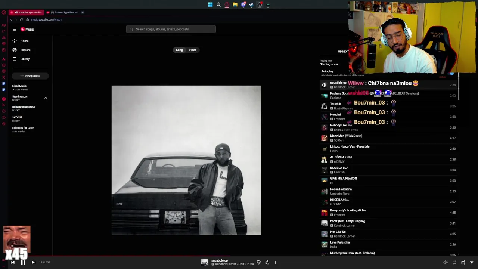This screenshot has width=478, height=269.
Task: Play GIVE ME A REASON by NF
Action: pos(389,181)
